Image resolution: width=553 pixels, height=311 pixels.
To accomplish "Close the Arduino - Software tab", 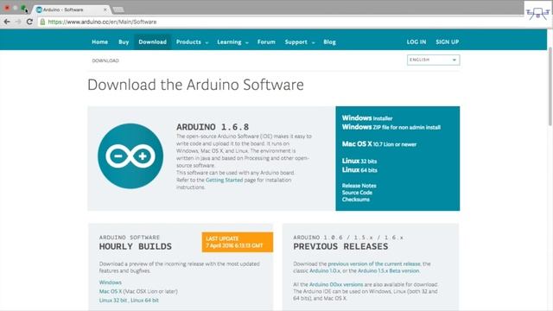I will tap(105, 10).
